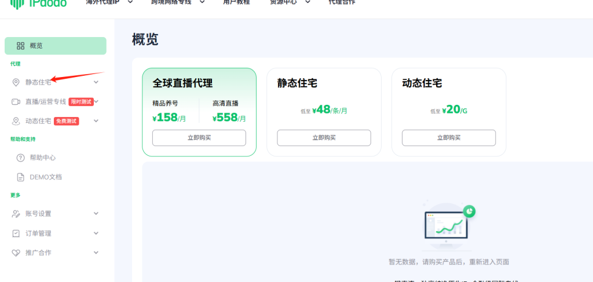The image size is (593, 282).
Task: Click the 订单管理 order icon
Action: point(16,233)
